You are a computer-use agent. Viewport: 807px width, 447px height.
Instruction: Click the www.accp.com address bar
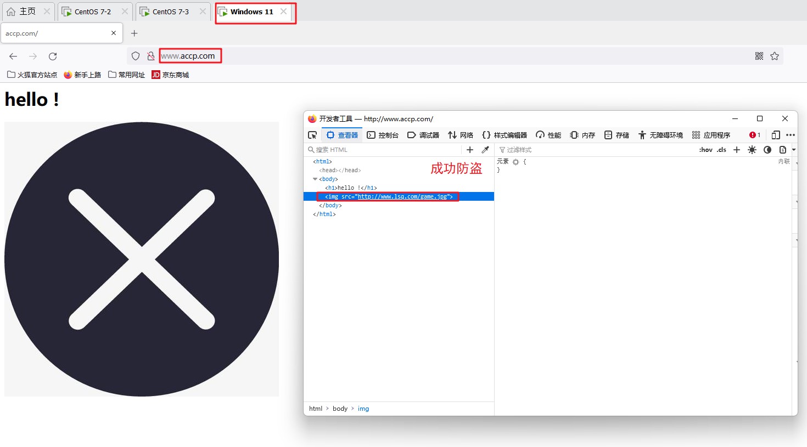456,56
